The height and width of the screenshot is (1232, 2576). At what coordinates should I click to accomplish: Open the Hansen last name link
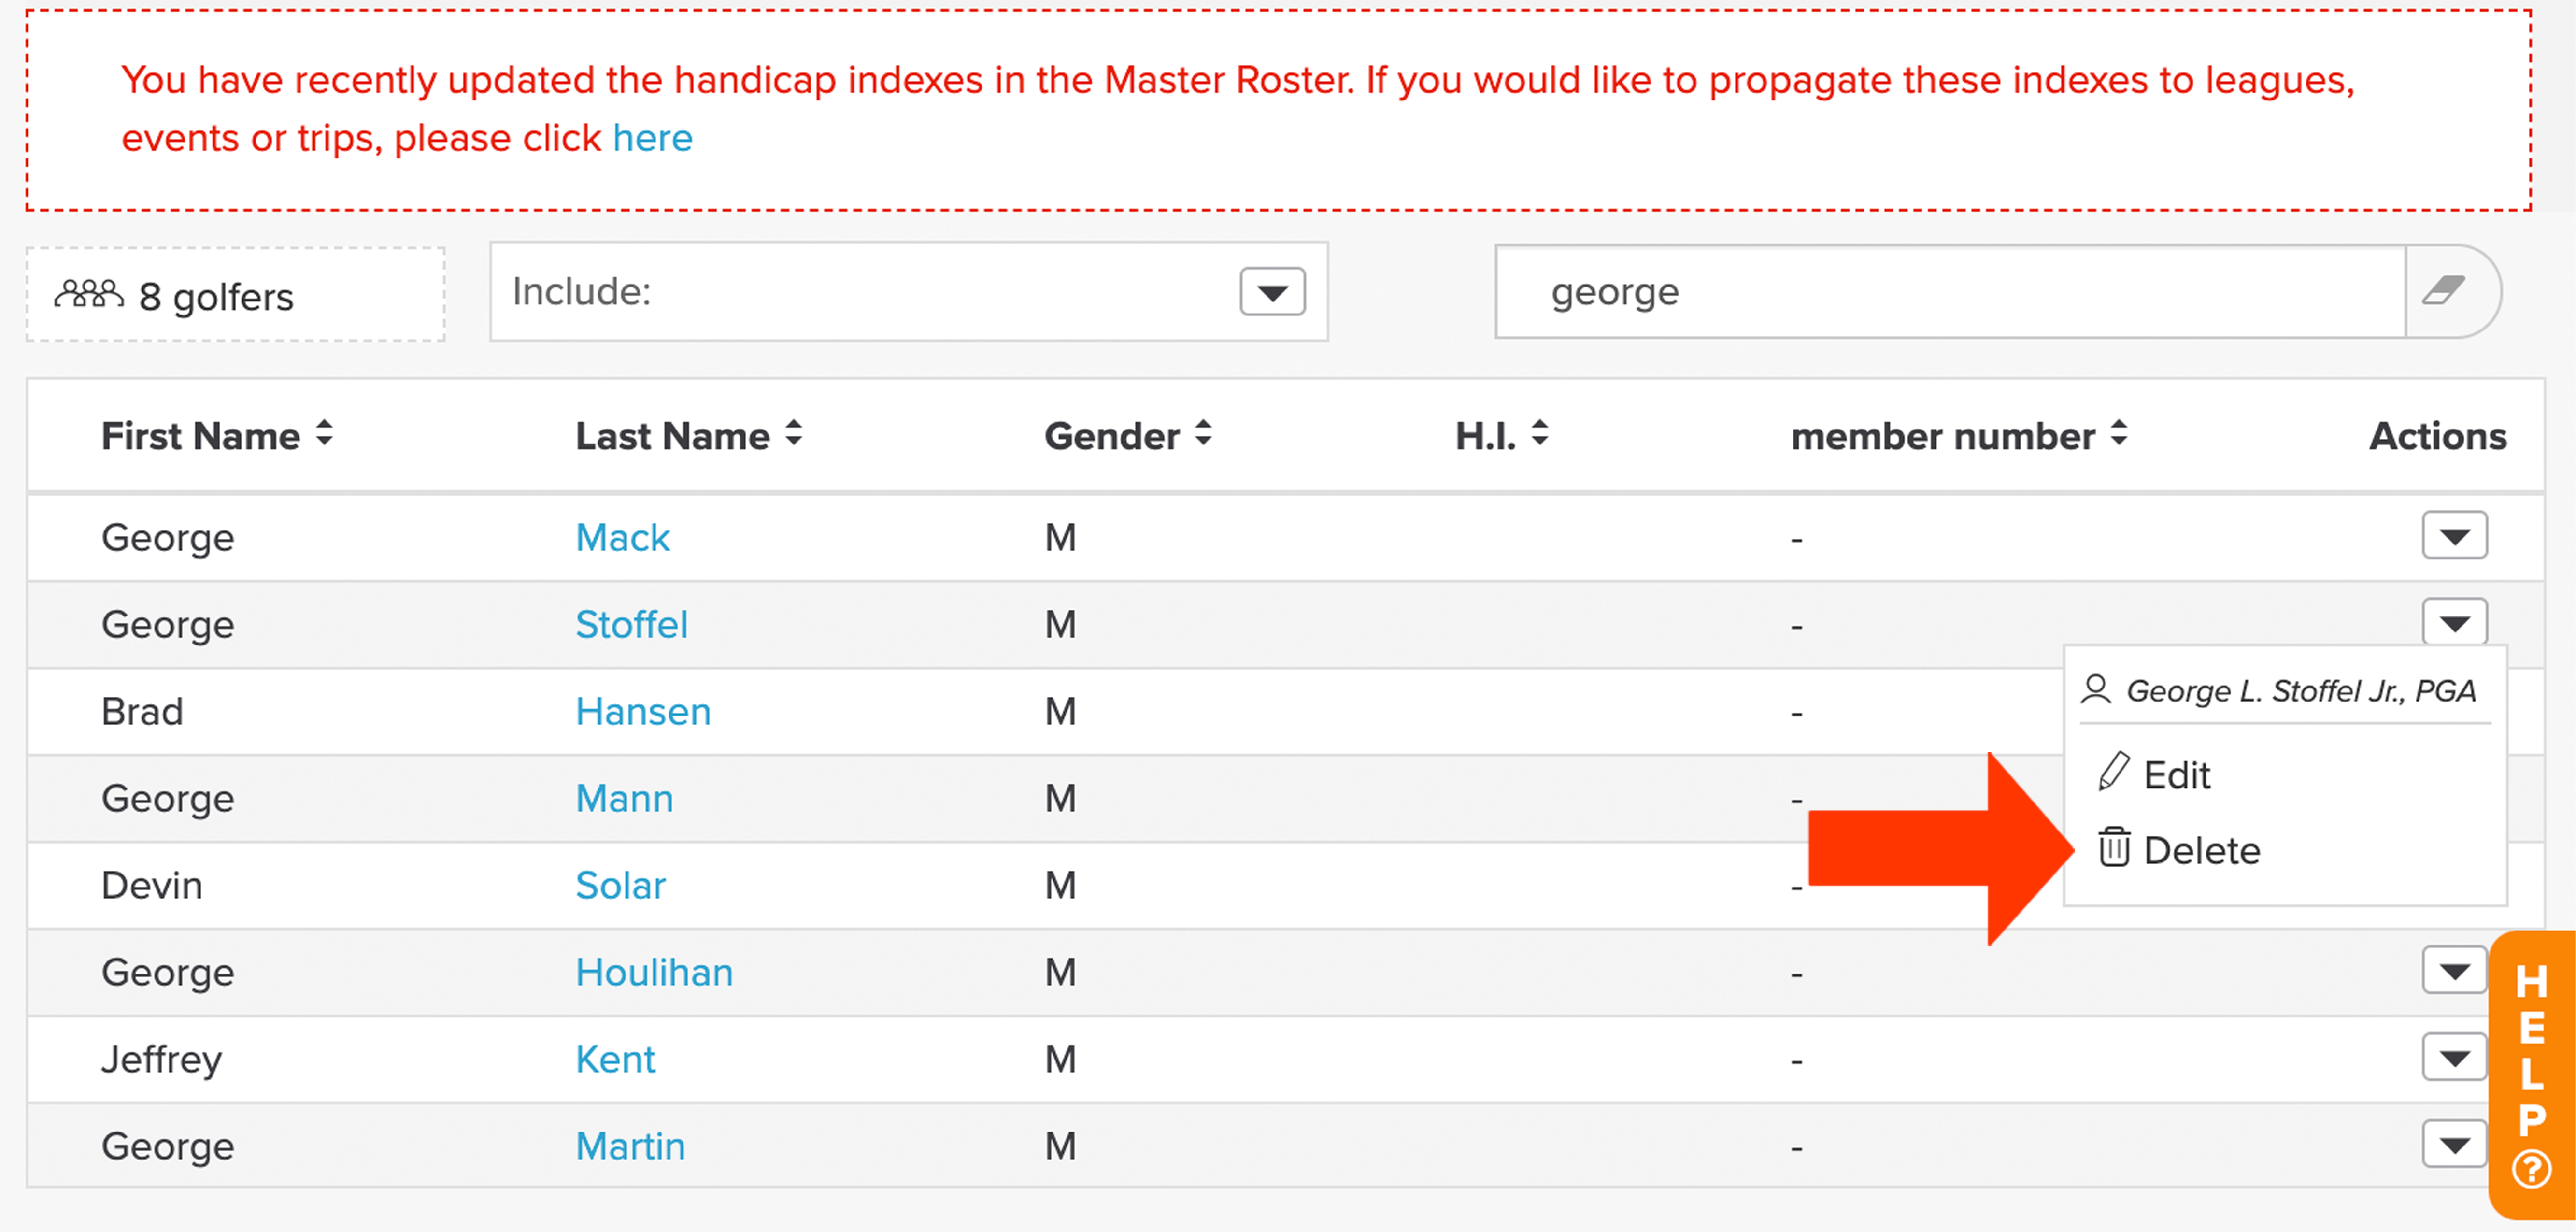(643, 711)
